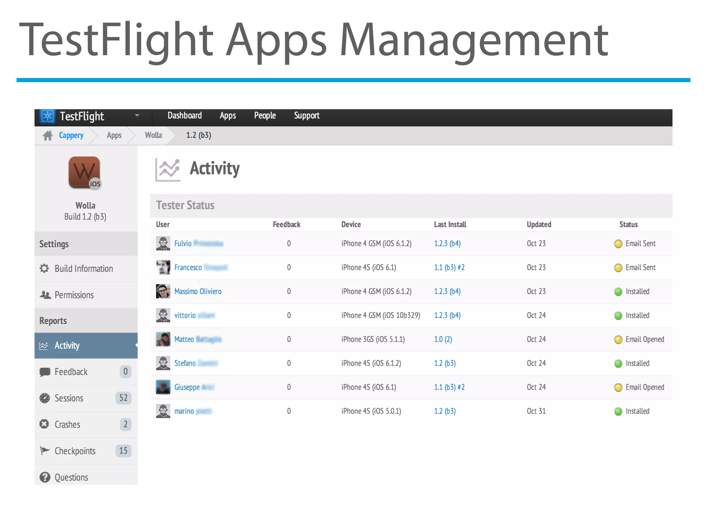Image resolution: width=707 pixels, height=530 pixels.
Task: Click Crashes icon in sidebar
Action: (x=44, y=424)
